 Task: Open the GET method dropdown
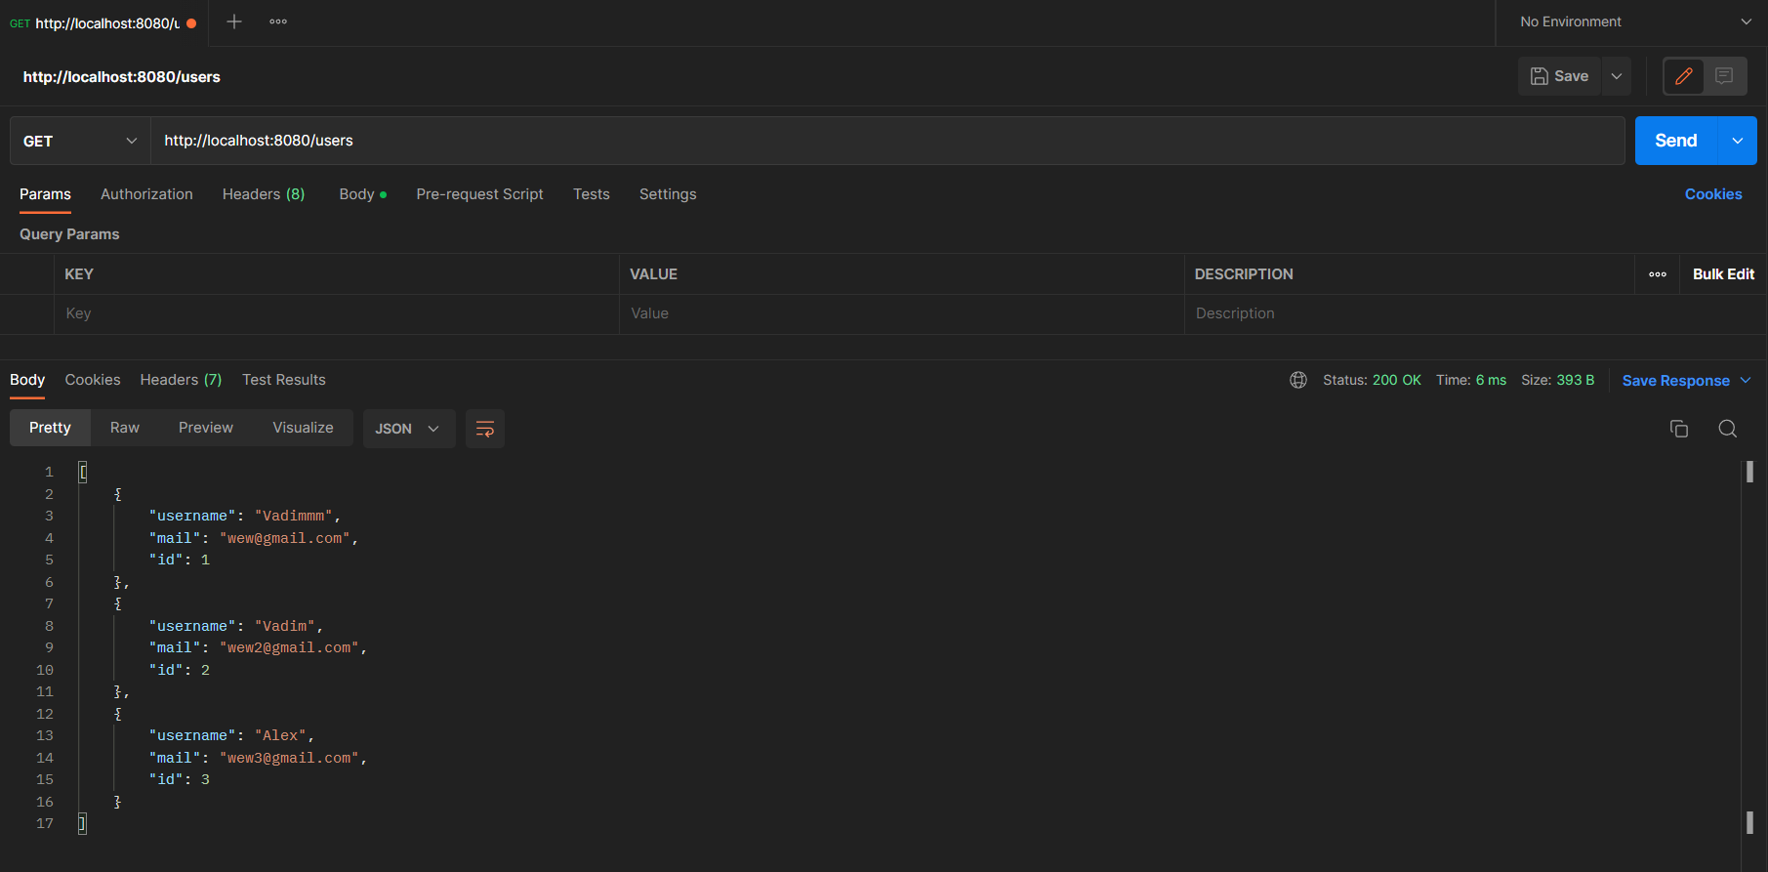pyautogui.click(x=80, y=141)
